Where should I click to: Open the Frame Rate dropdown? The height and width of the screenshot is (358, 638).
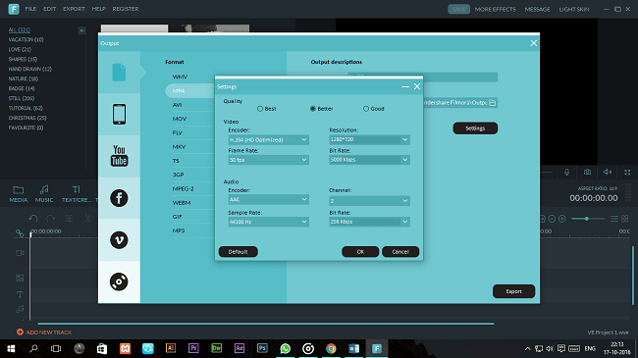pos(268,160)
